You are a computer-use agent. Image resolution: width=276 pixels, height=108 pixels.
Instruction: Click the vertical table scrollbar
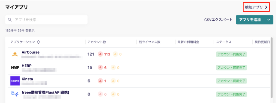(272, 67)
